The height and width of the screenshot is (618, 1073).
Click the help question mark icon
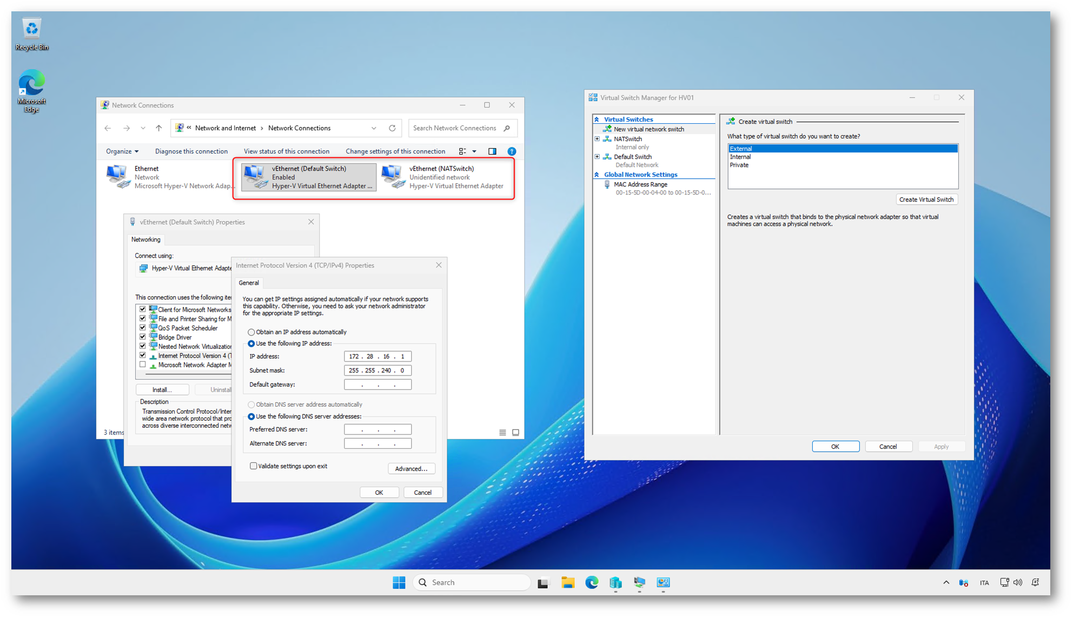click(512, 151)
